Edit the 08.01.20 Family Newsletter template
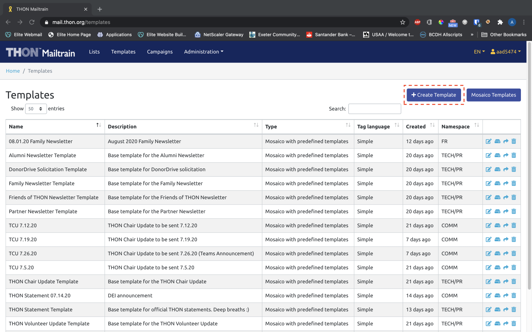 point(489,141)
